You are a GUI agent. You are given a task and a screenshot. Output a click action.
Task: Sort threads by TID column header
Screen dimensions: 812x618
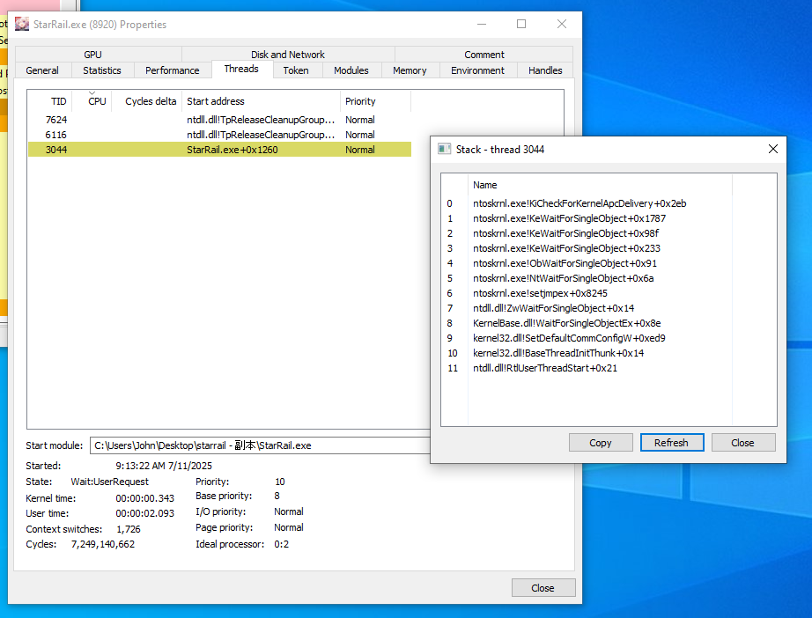[x=50, y=101]
